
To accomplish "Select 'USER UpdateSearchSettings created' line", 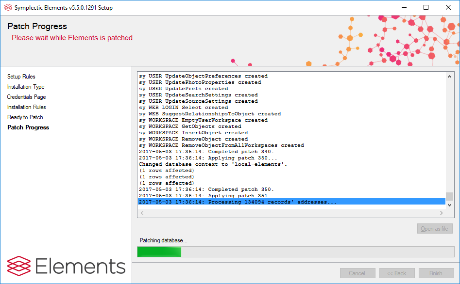I will coord(198,95).
